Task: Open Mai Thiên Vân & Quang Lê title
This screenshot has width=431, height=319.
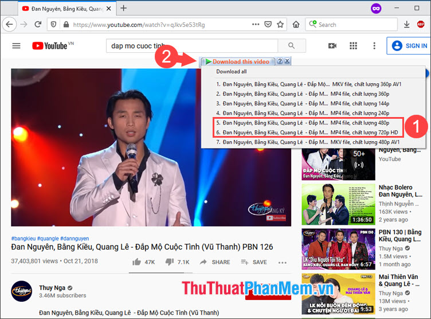Action: tap(399, 280)
